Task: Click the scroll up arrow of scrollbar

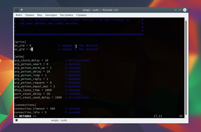Action: [186, 19]
